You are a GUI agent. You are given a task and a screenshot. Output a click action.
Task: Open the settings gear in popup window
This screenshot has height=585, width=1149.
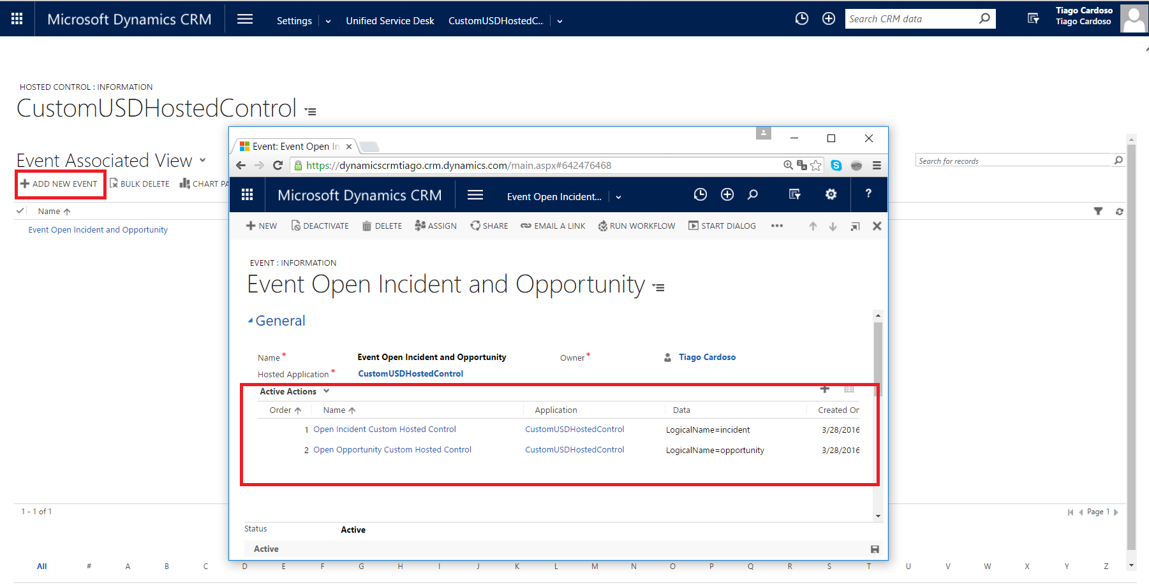pos(831,195)
